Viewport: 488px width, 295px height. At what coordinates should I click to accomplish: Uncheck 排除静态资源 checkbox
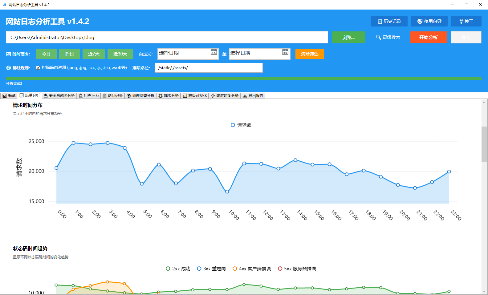[x=38, y=68]
